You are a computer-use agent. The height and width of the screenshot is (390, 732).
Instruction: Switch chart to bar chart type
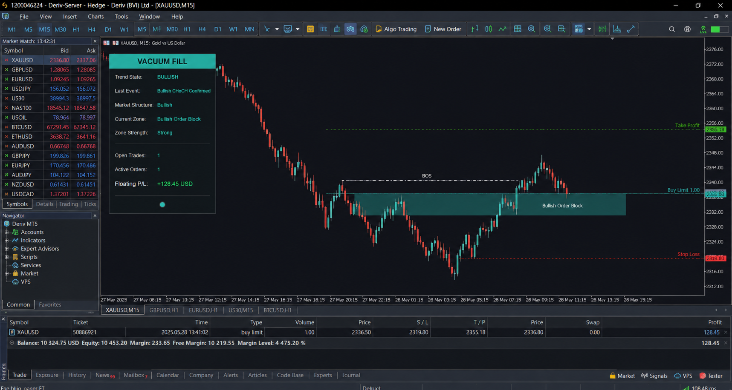click(474, 29)
